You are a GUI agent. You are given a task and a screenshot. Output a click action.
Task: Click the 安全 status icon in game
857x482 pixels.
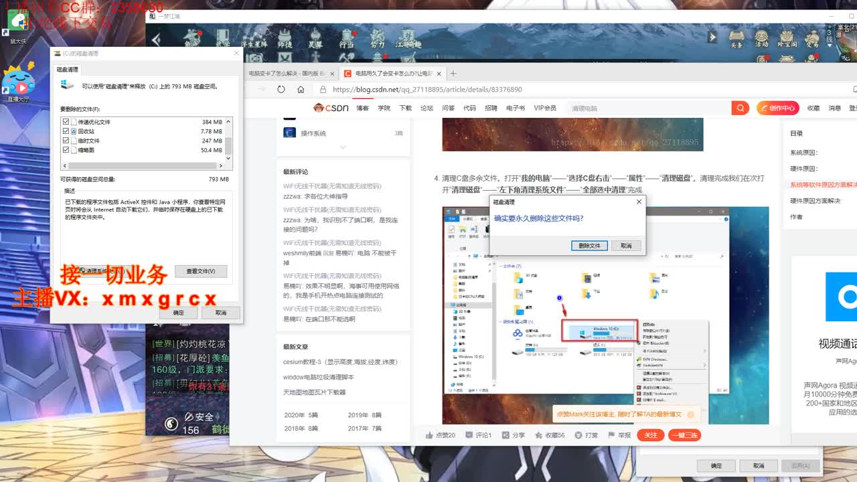189,417
